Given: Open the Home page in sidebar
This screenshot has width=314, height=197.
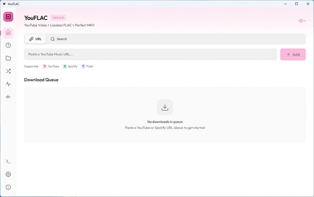Looking at the screenshot, I should (8, 33).
